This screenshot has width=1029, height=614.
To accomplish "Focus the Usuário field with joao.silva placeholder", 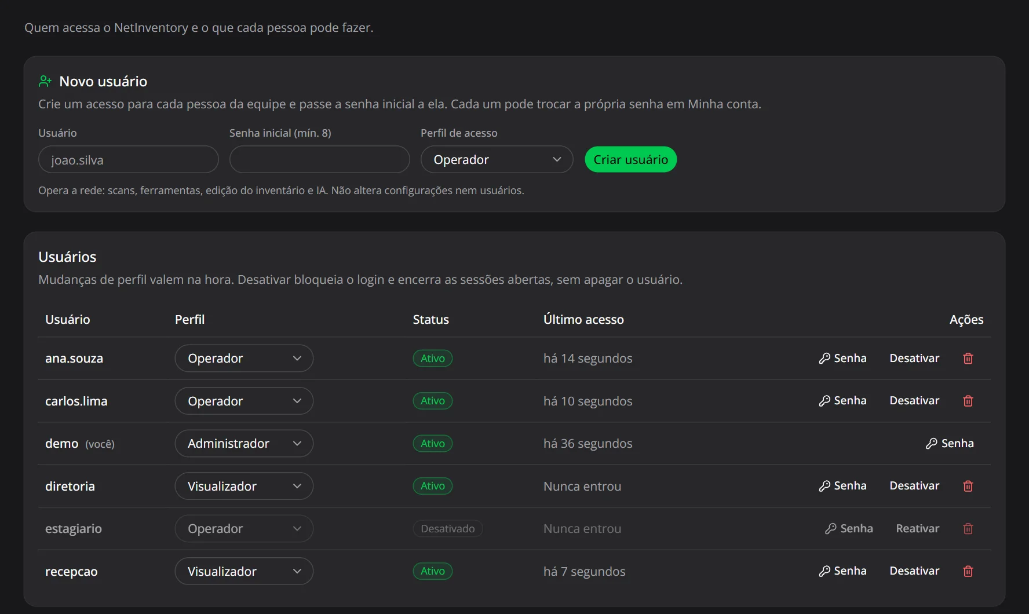I will click(128, 159).
